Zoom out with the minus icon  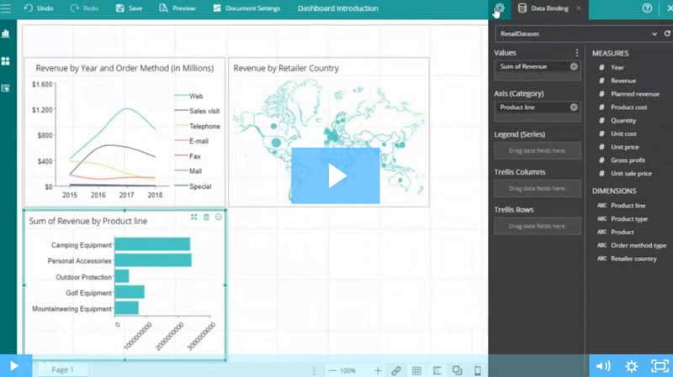point(332,370)
